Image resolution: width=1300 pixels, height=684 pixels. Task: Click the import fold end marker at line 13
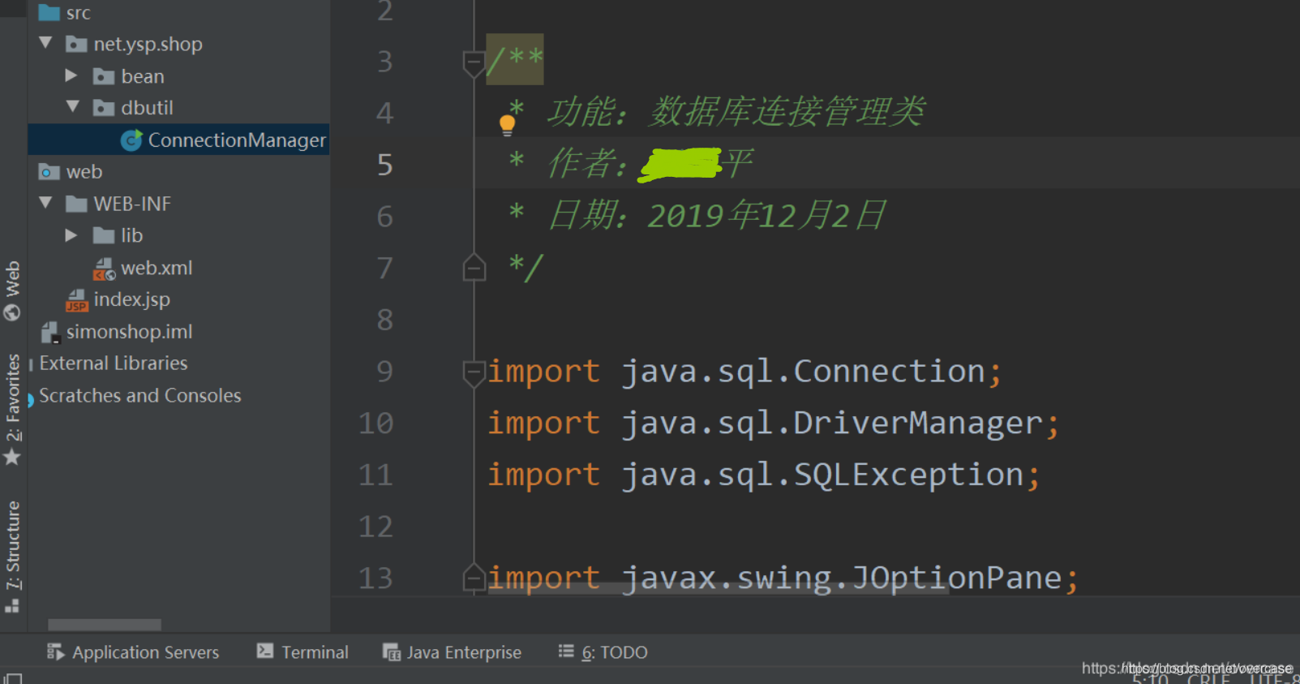tap(474, 578)
